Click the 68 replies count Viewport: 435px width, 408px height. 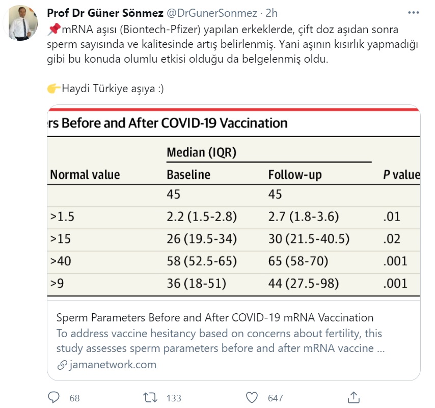(x=74, y=398)
